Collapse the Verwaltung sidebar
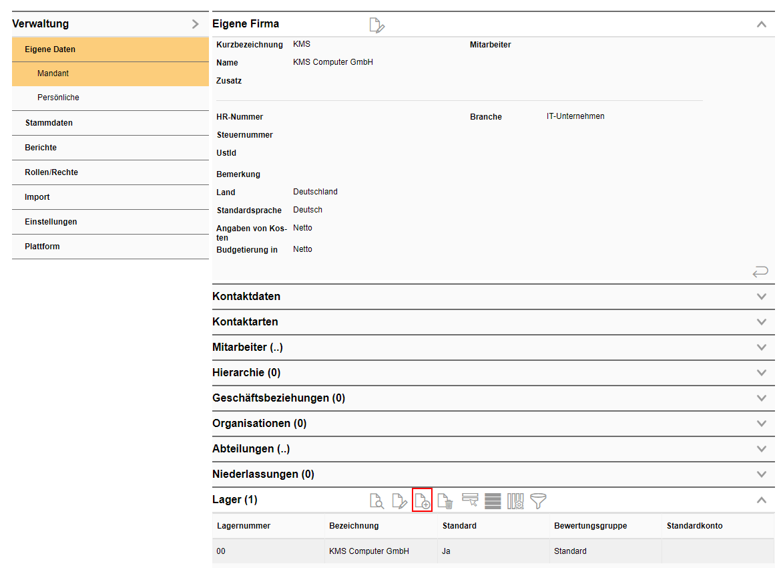This screenshot has height=568, width=777. click(x=195, y=24)
